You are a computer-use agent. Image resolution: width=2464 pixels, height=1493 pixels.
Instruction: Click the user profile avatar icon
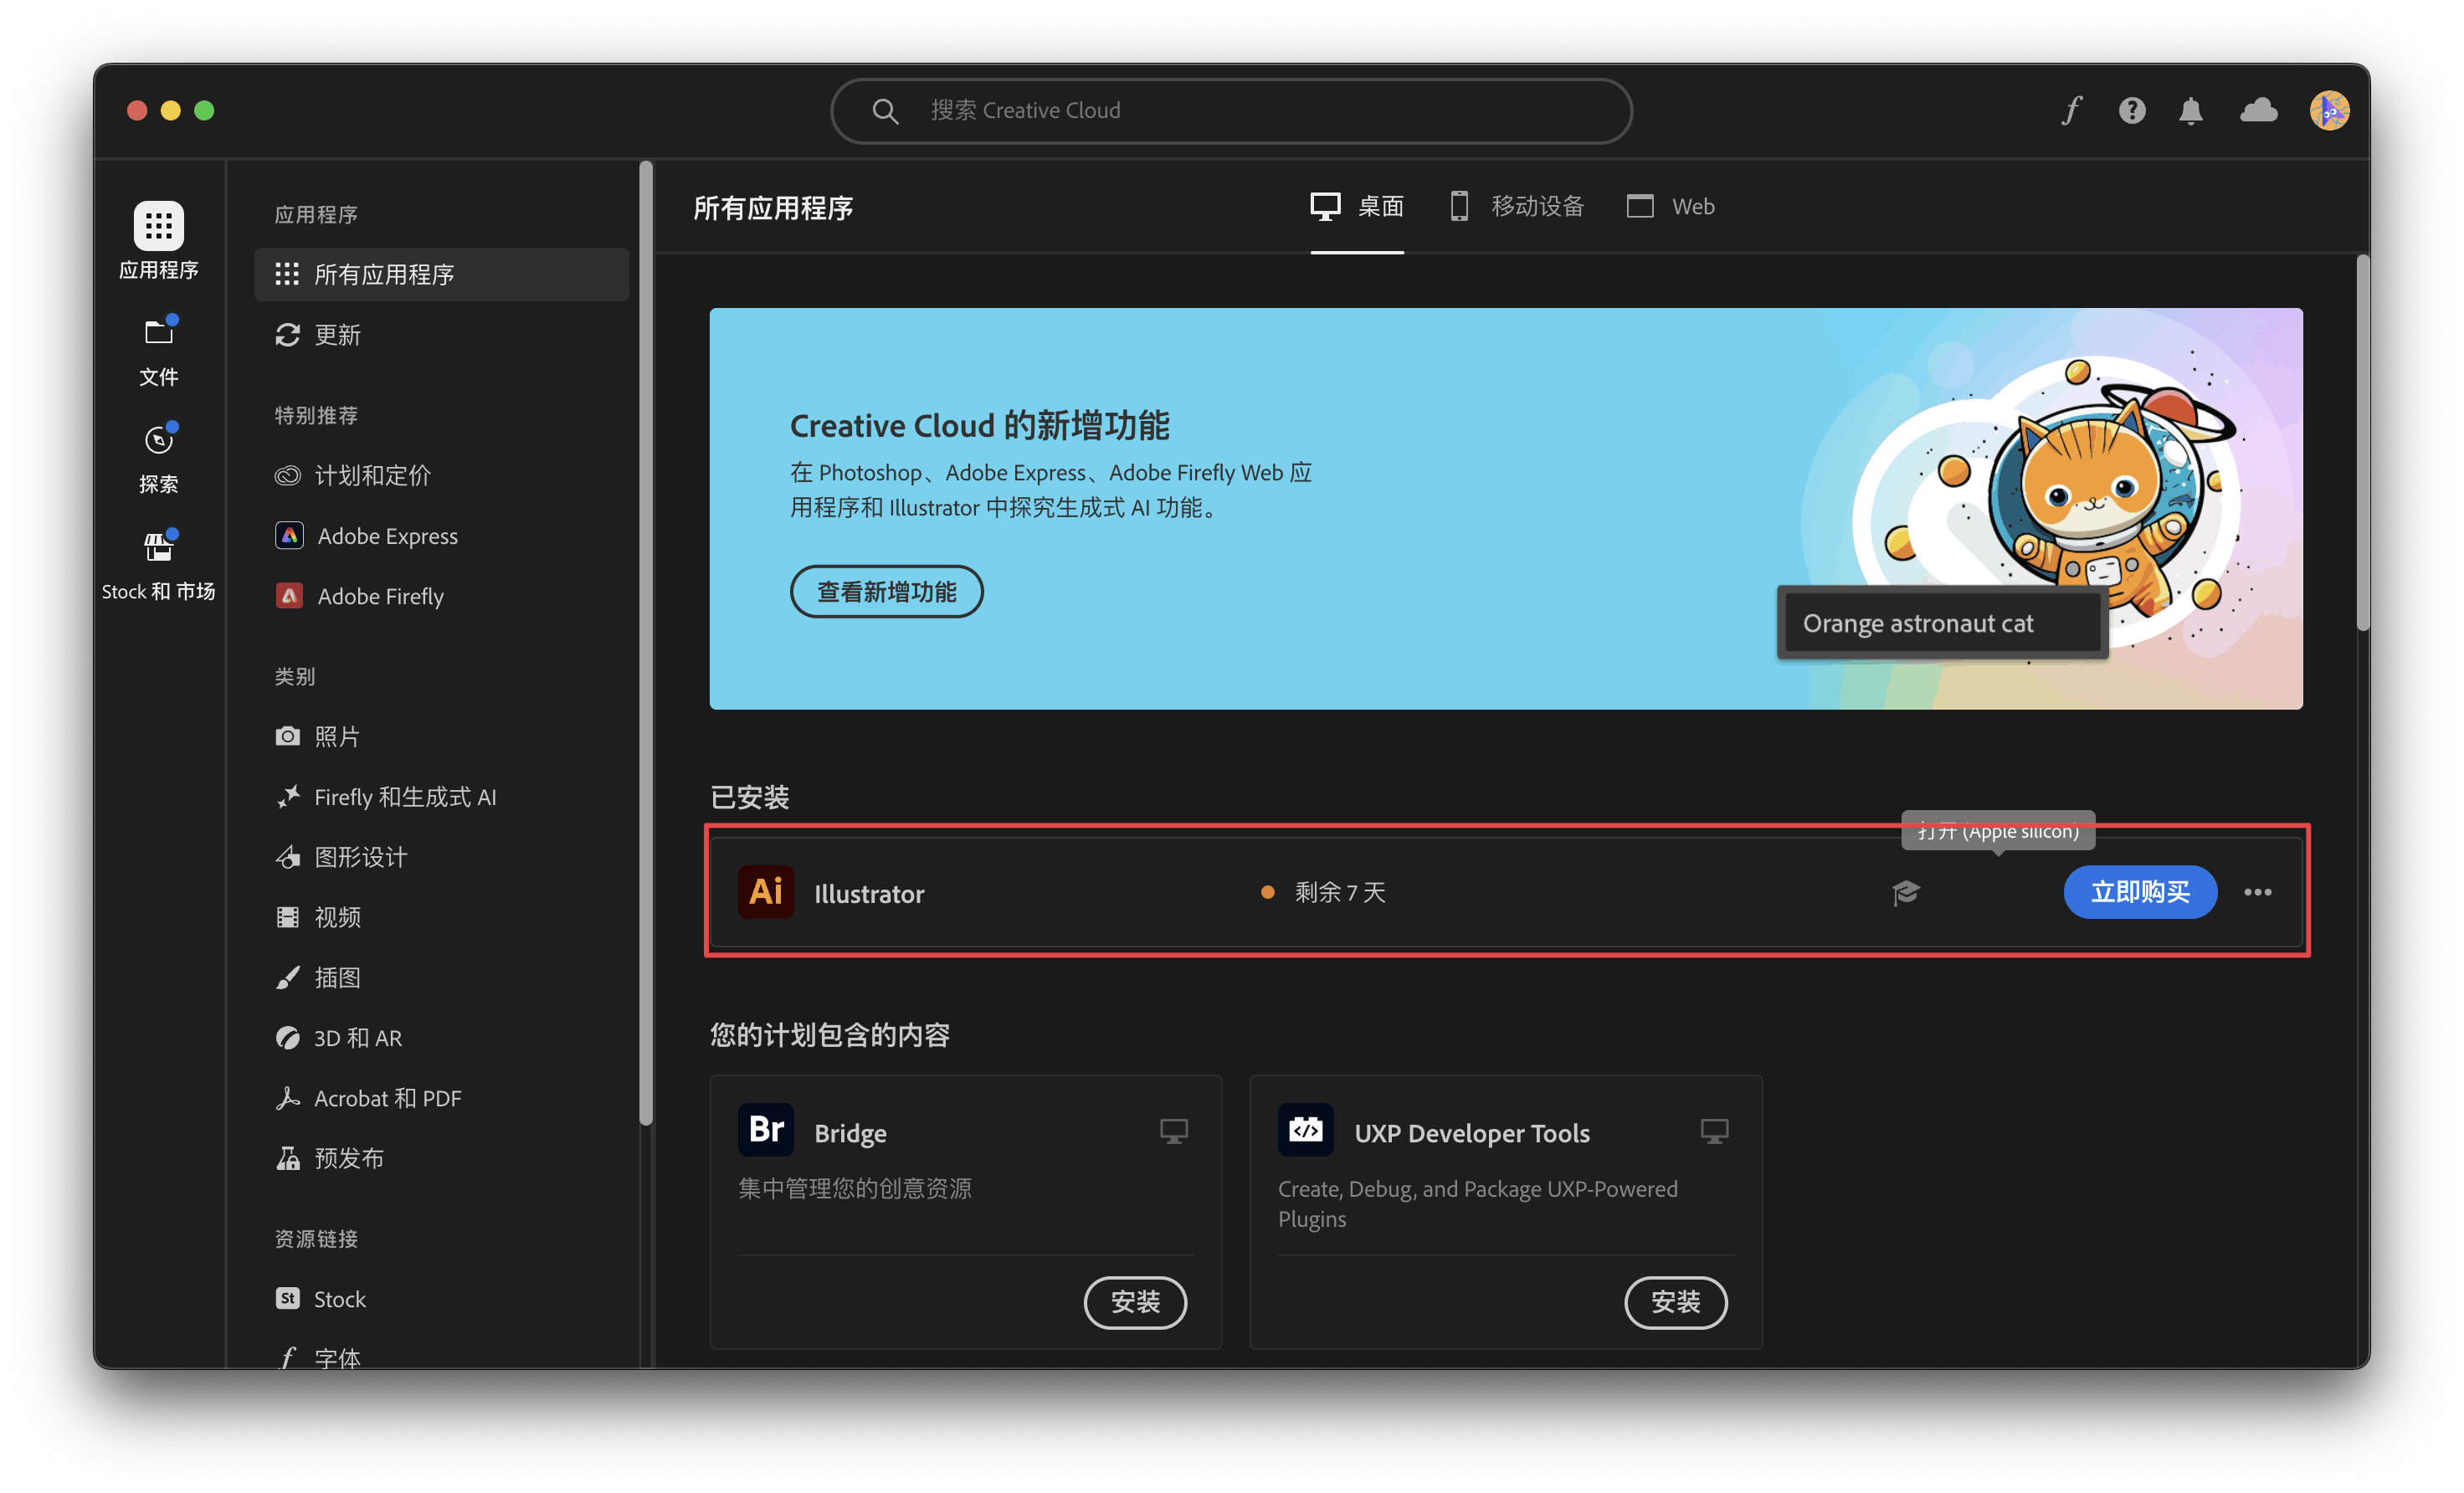pos(2328,111)
